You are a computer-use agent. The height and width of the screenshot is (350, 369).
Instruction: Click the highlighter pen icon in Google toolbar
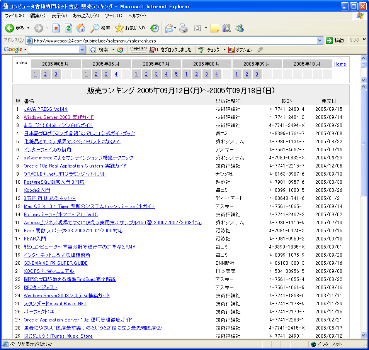pos(260,50)
